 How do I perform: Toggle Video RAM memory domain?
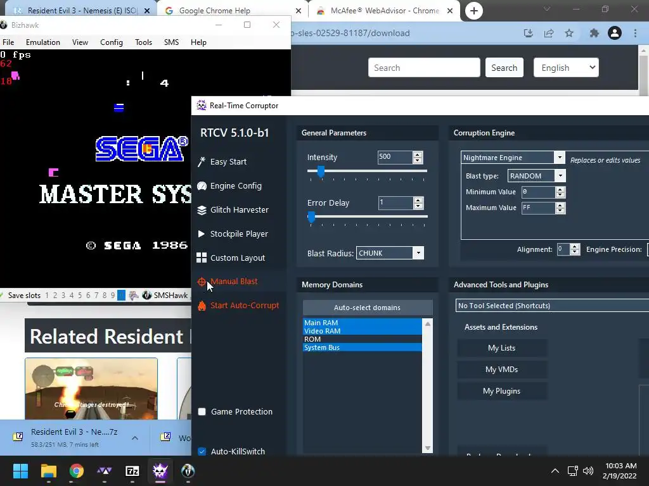362,330
